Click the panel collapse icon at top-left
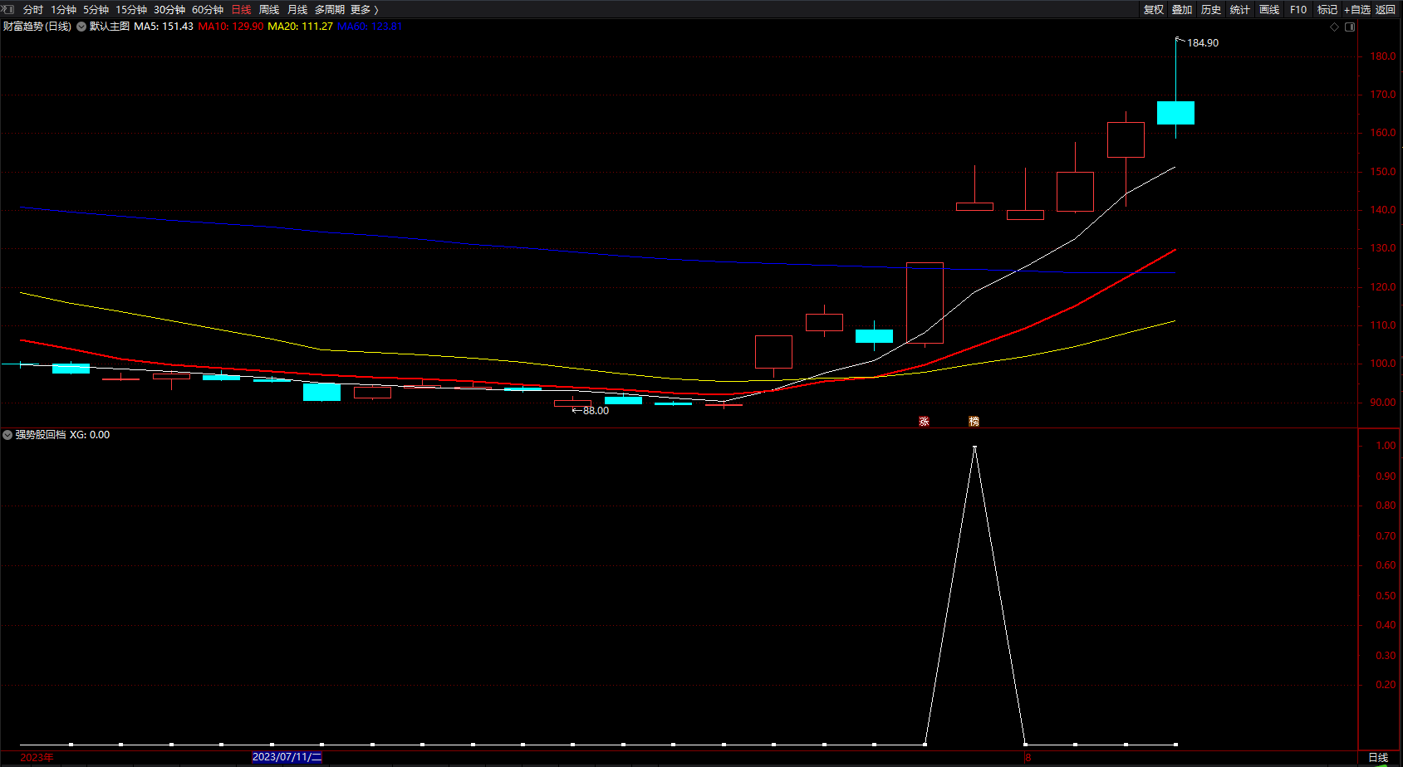Image resolution: width=1403 pixels, height=767 pixels. pyautogui.click(x=8, y=9)
